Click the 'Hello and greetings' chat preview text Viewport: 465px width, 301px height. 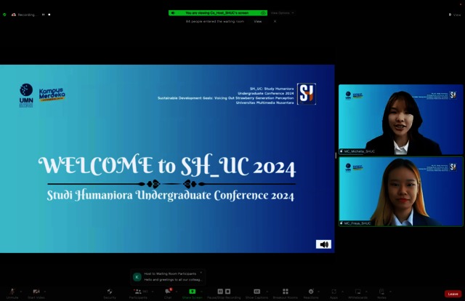tap(174, 280)
